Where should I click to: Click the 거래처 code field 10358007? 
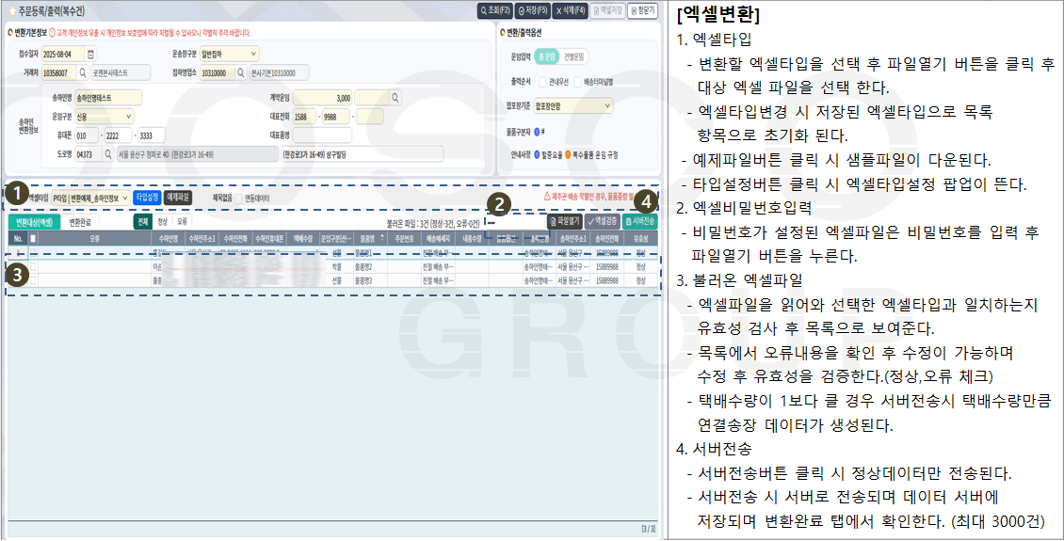click(x=59, y=72)
